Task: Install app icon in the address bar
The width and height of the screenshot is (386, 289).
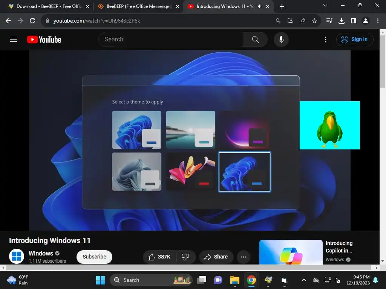Action: 290,21
